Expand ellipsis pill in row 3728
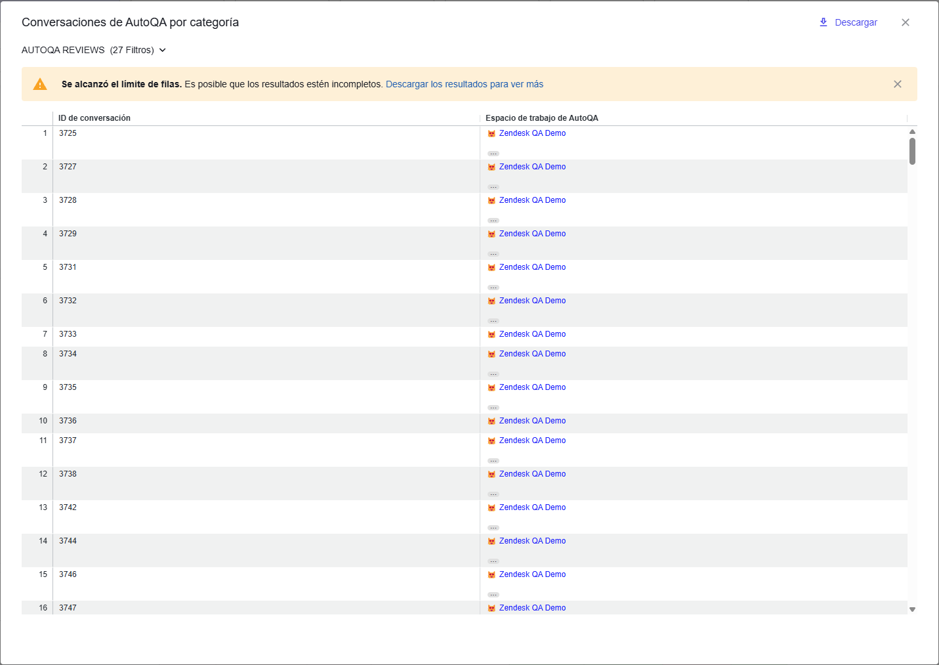This screenshot has width=939, height=665. click(x=493, y=221)
